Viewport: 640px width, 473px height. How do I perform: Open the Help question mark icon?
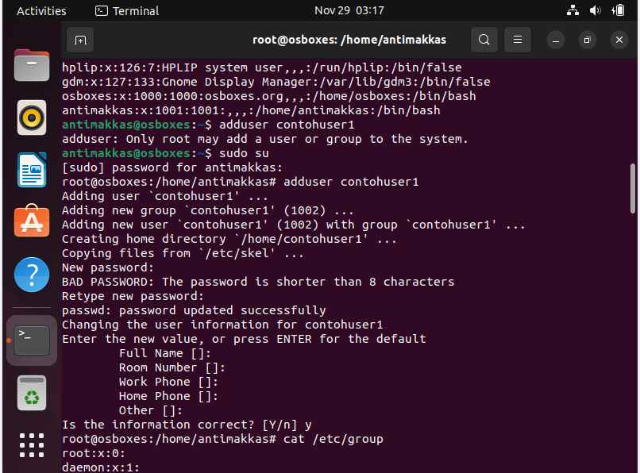pyautogui.click(x=32, y=275)
